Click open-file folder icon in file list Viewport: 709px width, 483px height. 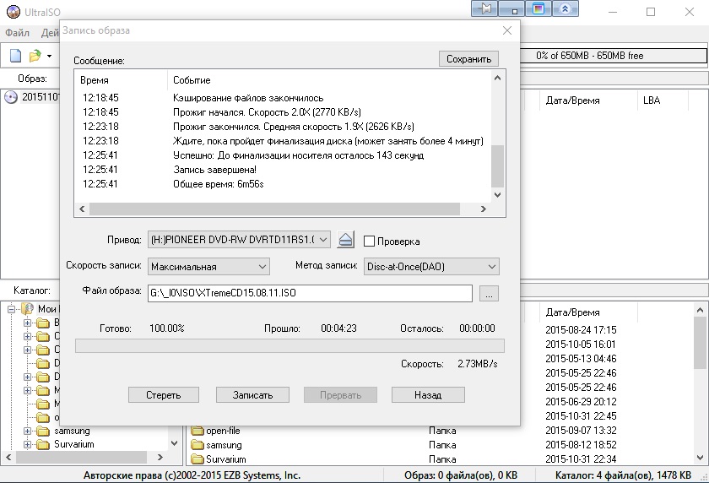coord(198,431)
